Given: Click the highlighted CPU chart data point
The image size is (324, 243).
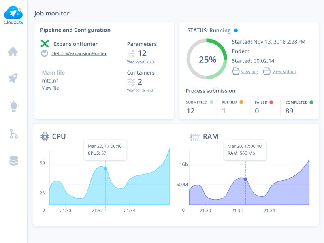Looking at the screenshot, I should (x=106, y=169).
